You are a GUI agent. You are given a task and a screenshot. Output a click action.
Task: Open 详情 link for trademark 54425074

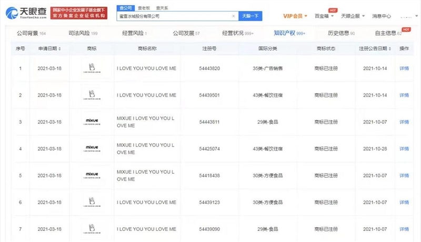coord(404,149)
